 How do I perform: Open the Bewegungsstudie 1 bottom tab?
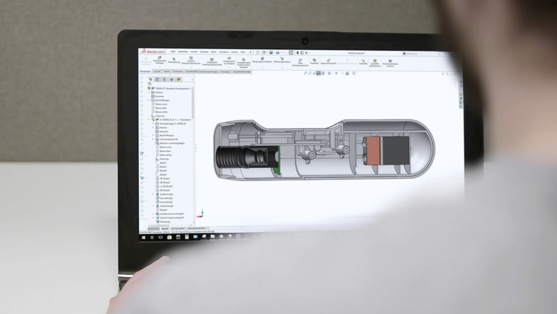(x=197, y=228)
